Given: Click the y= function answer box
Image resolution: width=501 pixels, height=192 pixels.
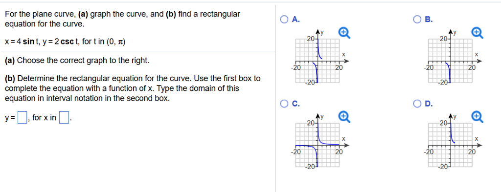Looking at the screenshot, I should (x=22, y=118).
